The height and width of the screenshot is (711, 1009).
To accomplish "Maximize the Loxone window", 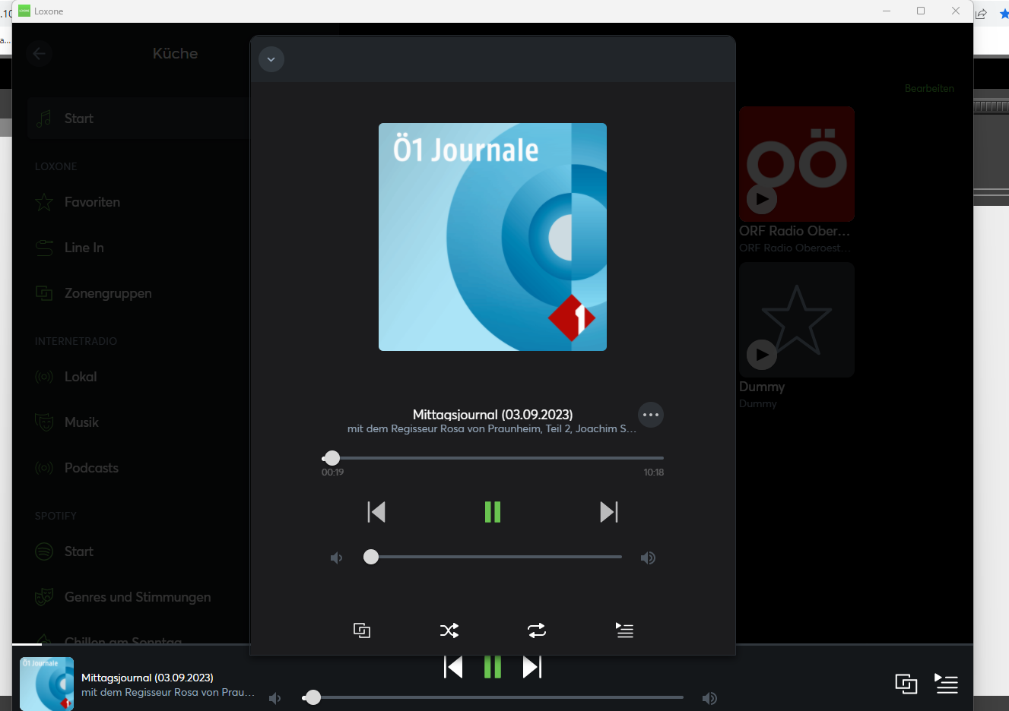I will coord(921,11).
